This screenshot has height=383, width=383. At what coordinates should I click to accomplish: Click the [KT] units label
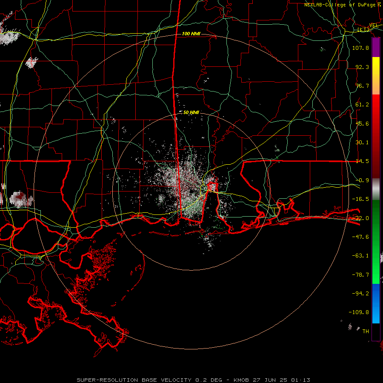click(363, 29)
